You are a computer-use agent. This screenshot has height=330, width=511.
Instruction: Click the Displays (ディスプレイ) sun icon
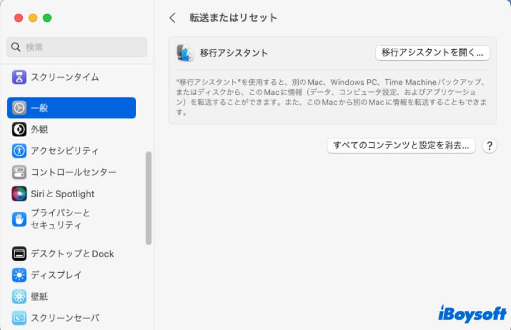coord(19,275)
